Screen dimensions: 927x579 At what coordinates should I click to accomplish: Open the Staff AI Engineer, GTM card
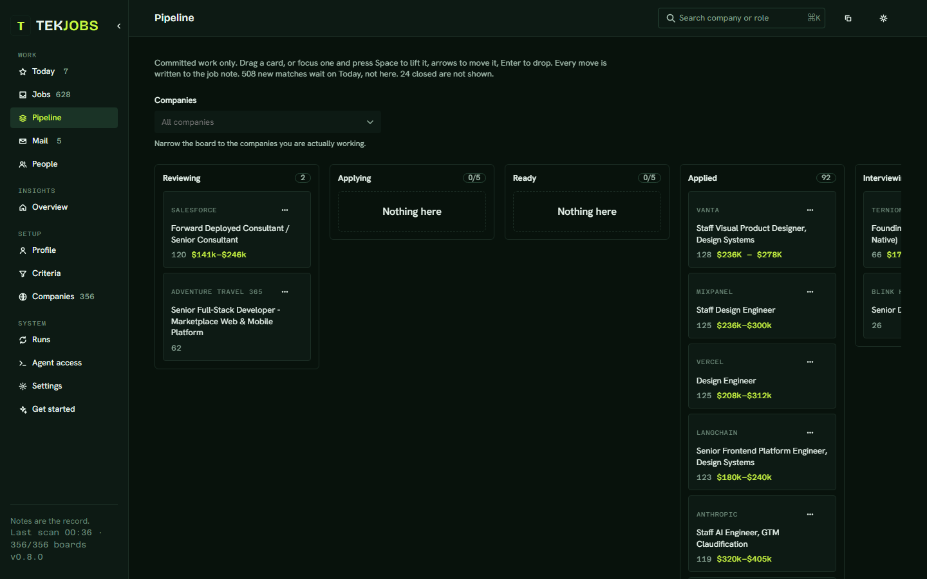(762, 534)
